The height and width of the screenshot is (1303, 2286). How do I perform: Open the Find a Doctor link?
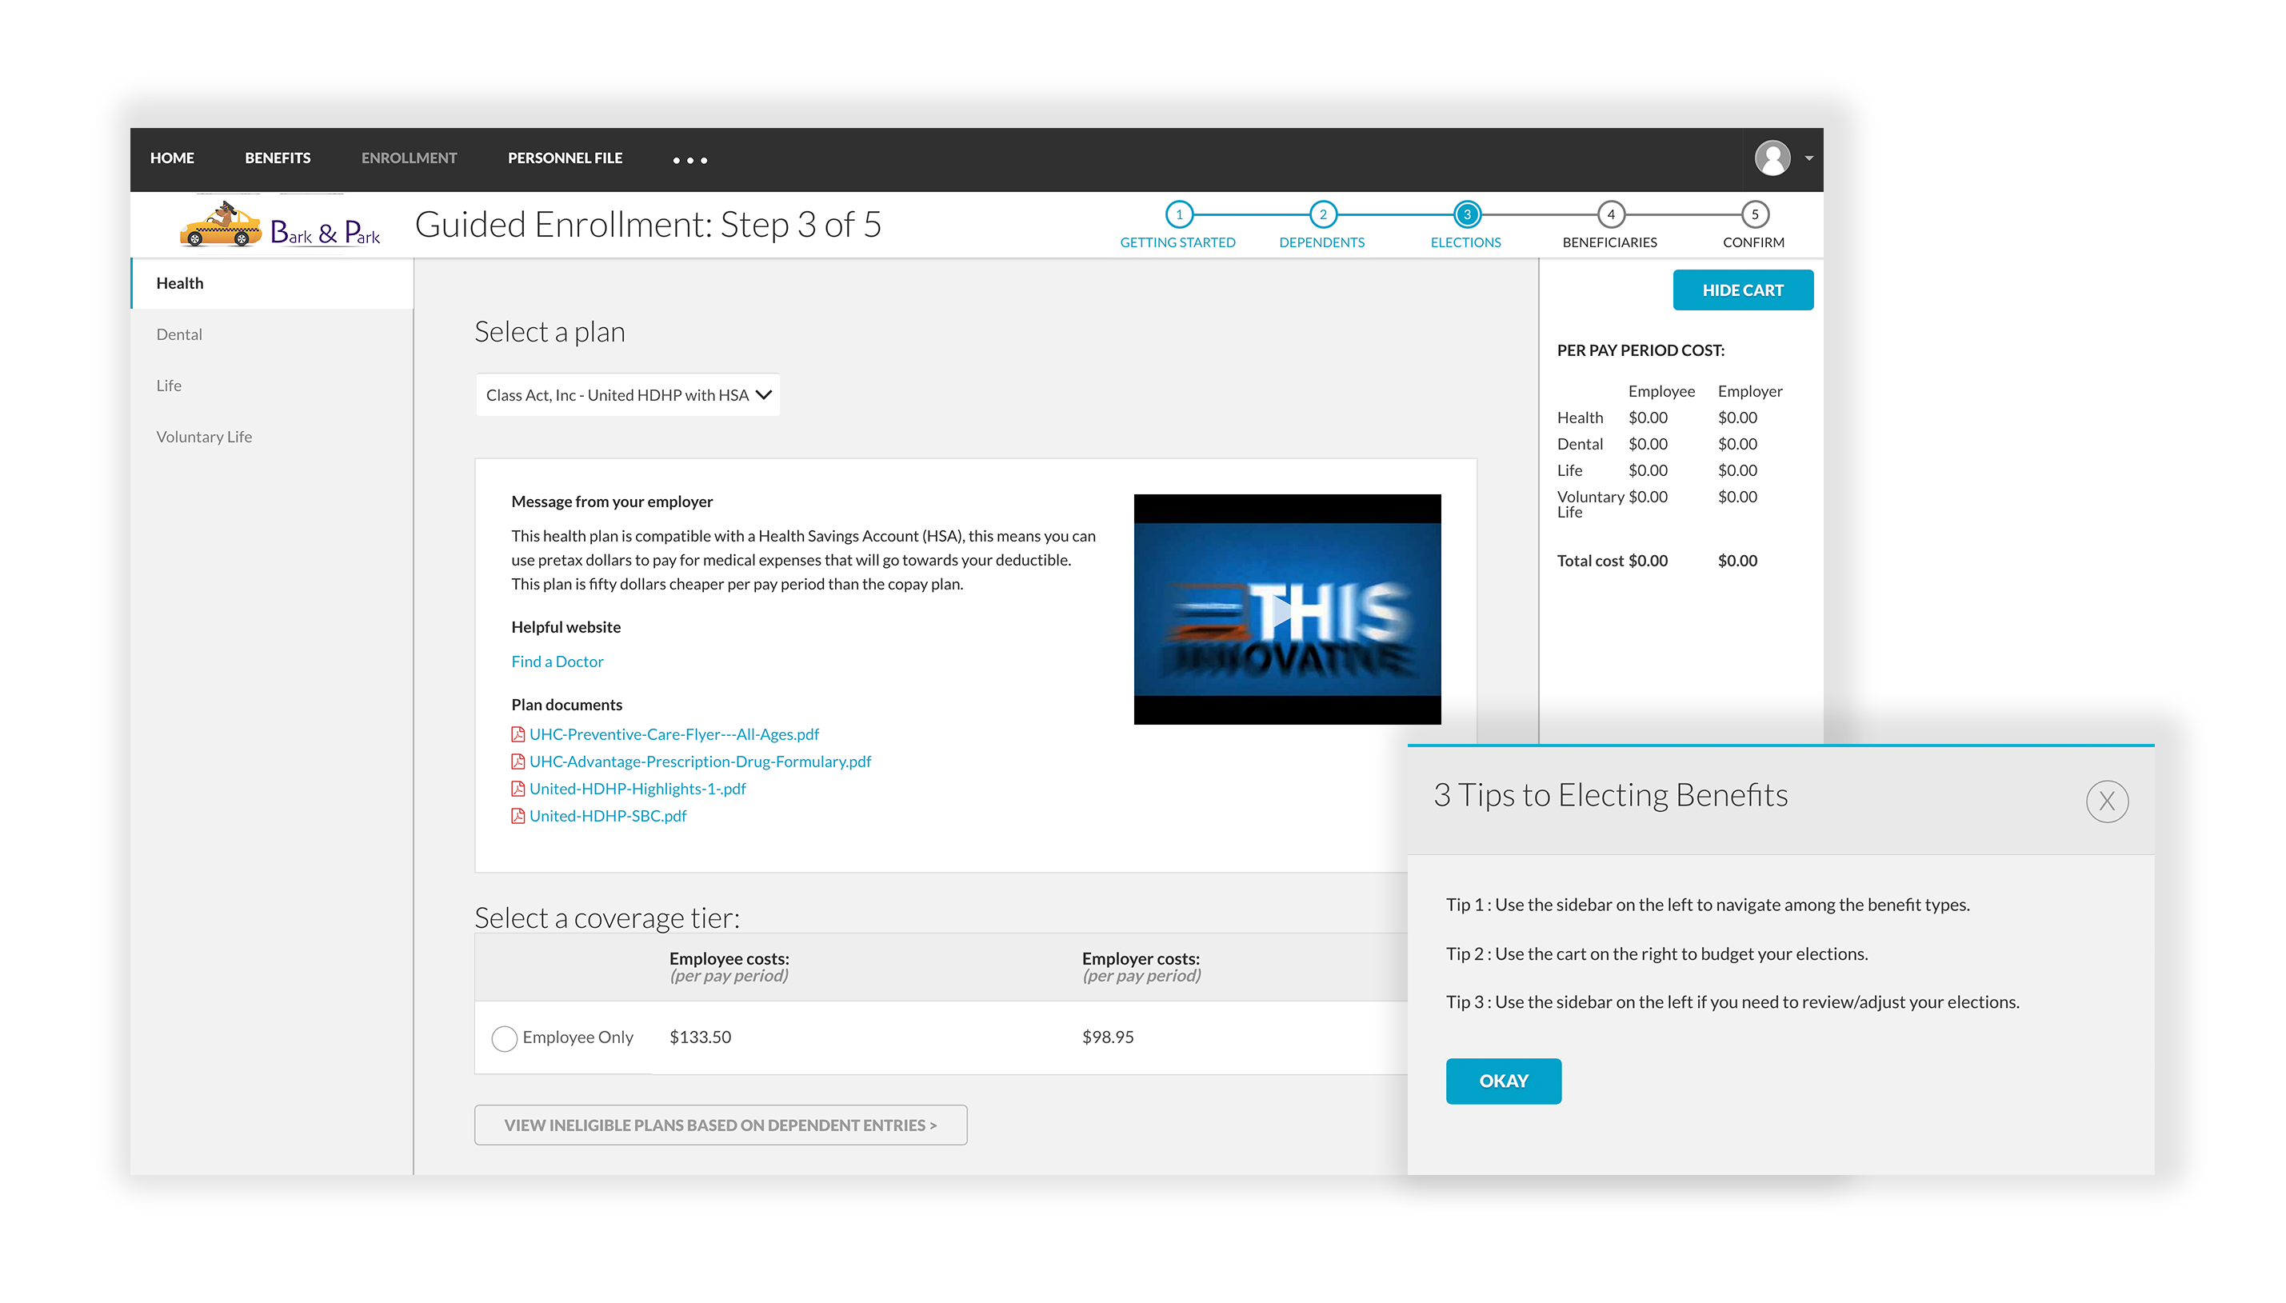point(557,661)
